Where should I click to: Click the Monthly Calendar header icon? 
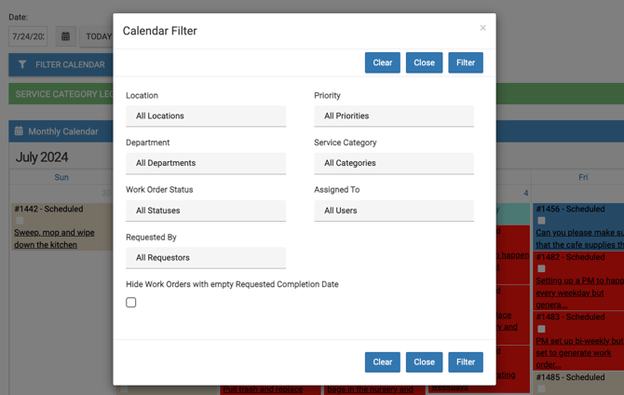tap(19, 131)
